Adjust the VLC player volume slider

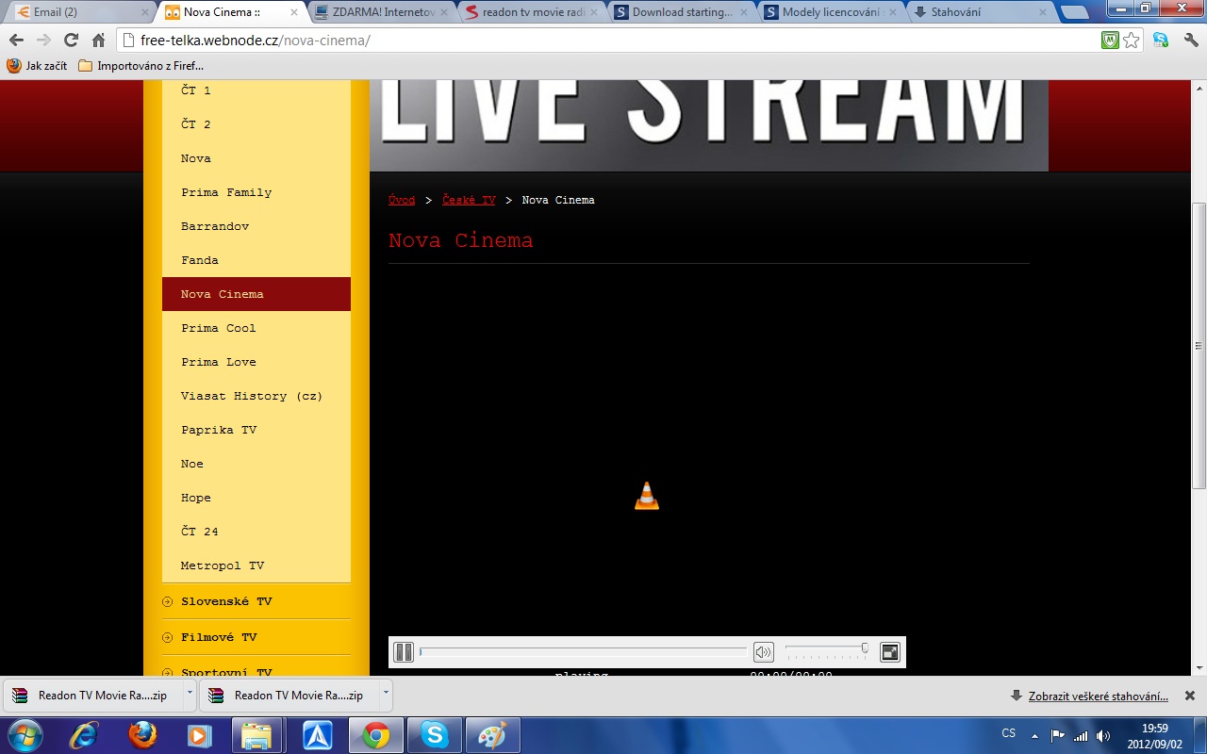[827, 650]
